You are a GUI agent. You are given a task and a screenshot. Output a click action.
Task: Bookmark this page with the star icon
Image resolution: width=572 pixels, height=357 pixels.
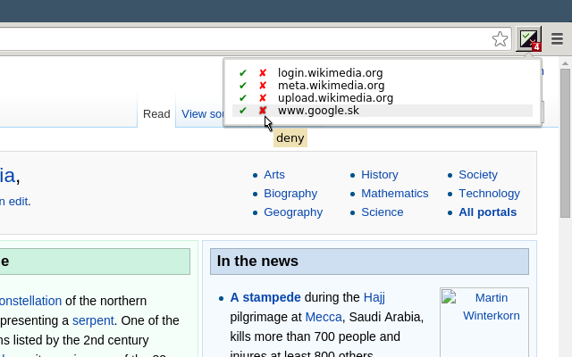[500, 38]
